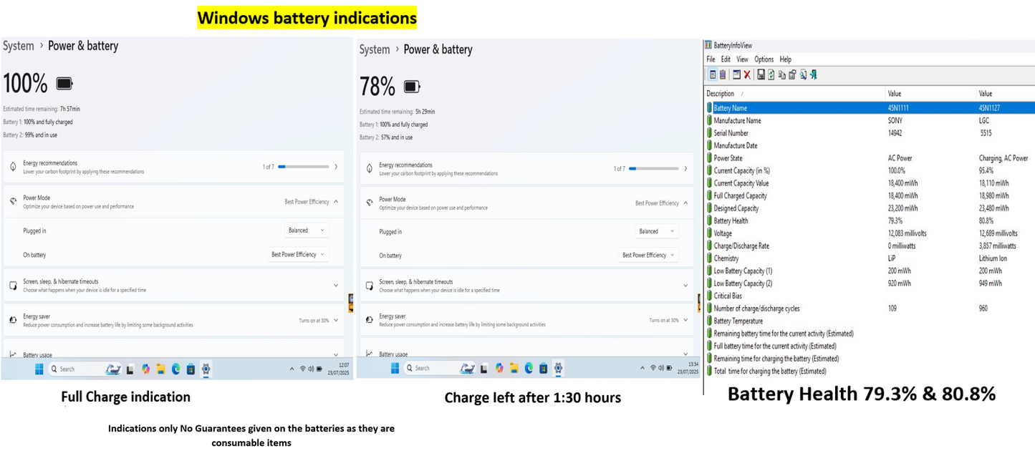Open On battery dropdown in 78% window
1035x451 pixels.
tap(650, 255)
